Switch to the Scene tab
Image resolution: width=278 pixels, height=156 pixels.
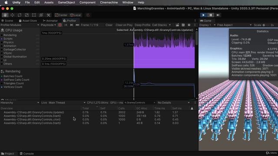click(7, 21)
